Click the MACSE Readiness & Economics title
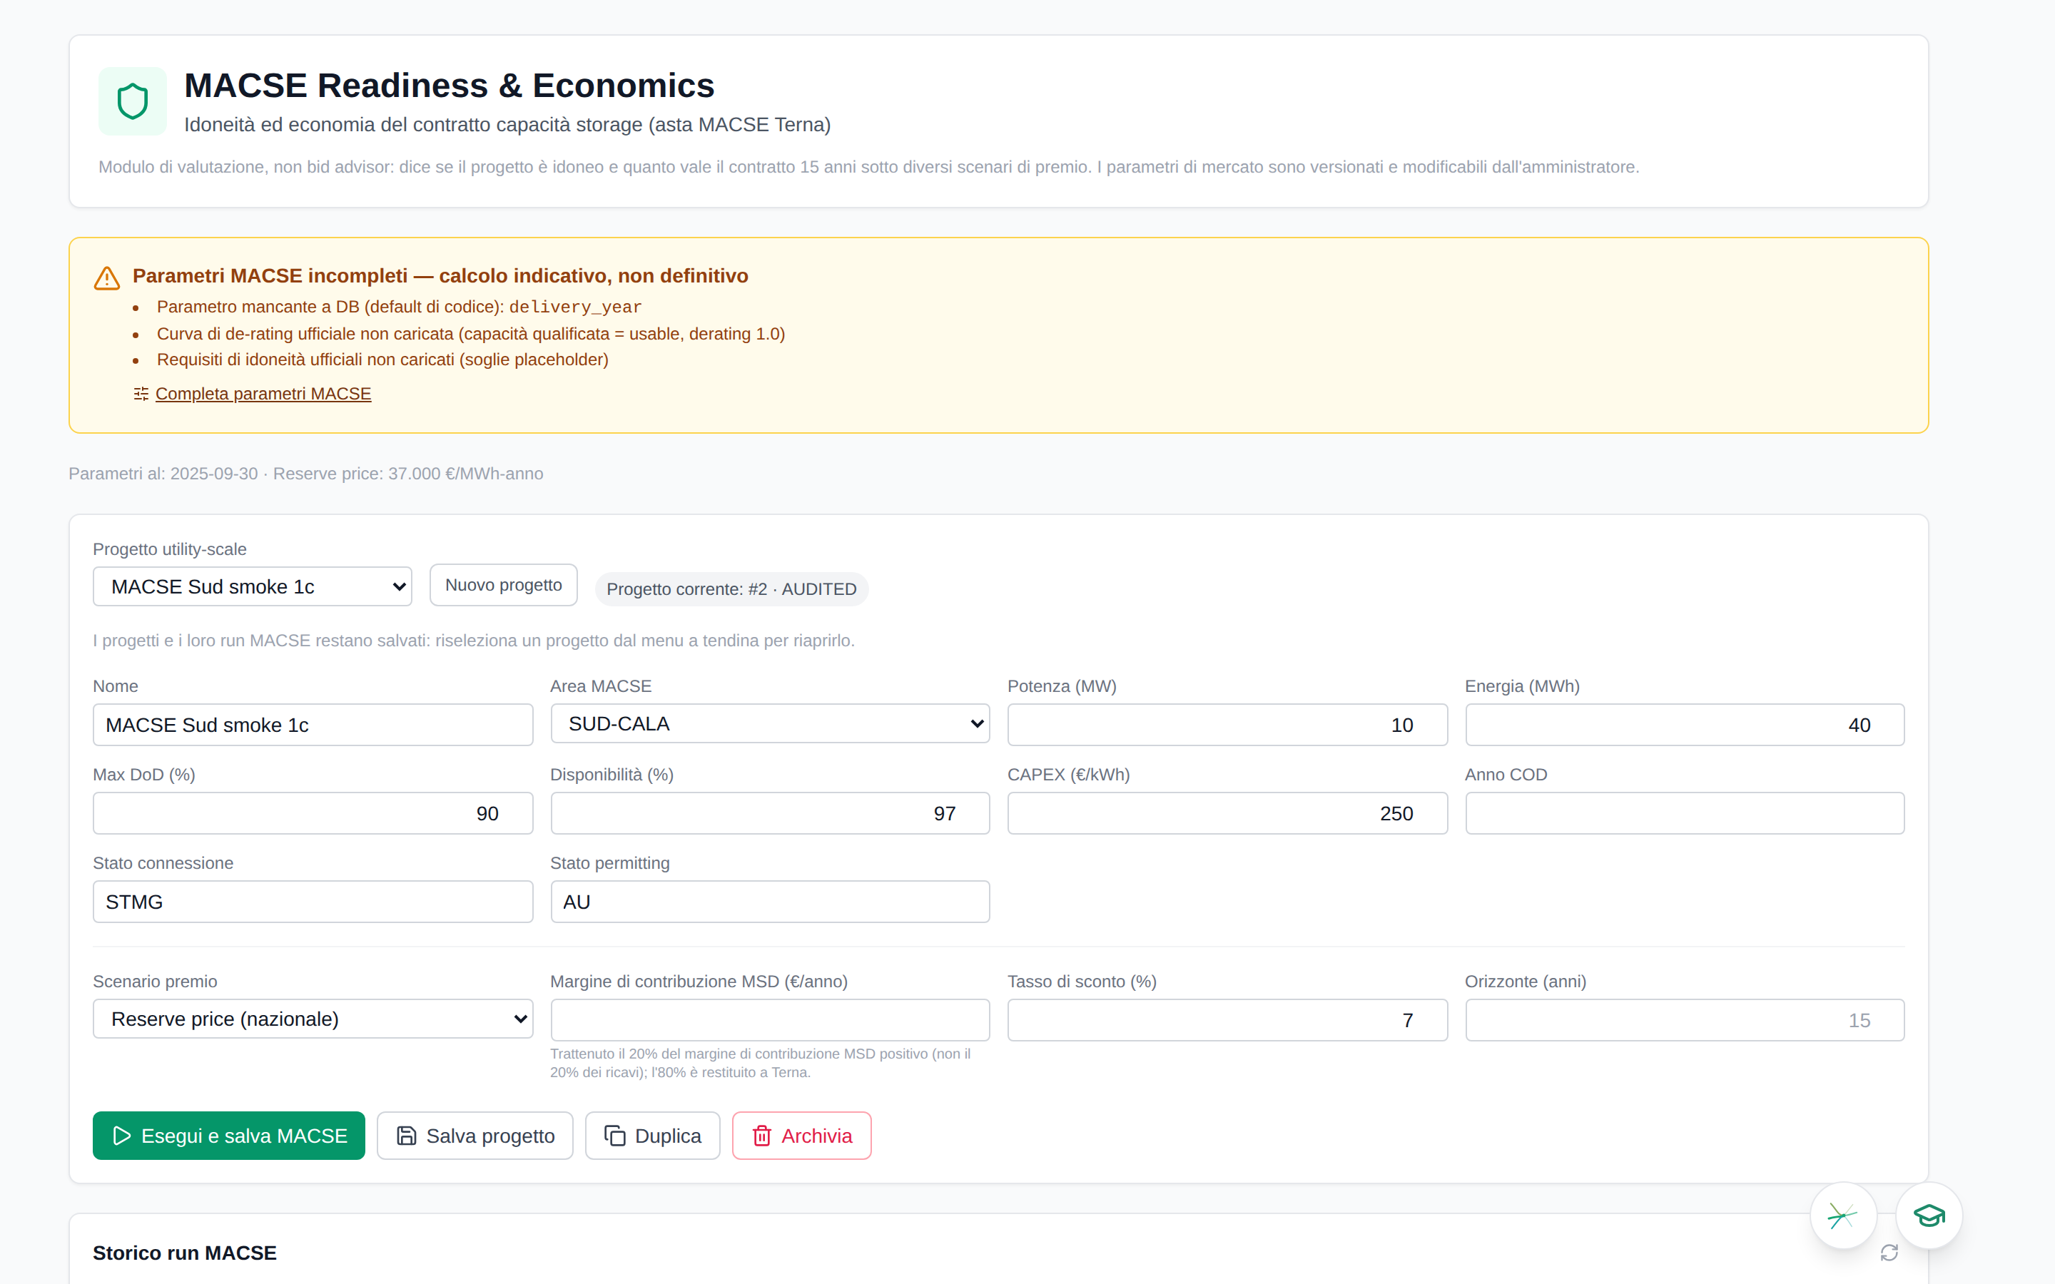 tap(450, 85)
